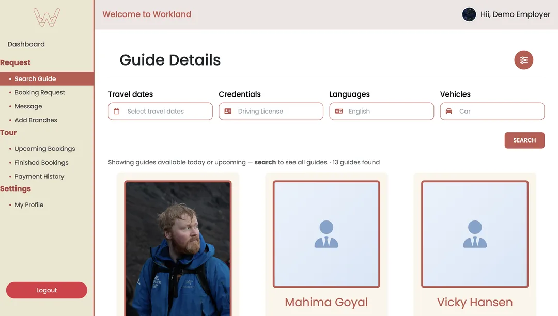
Task: Click the ID card icon in Credentials
Action: click(x=228, y=111)
